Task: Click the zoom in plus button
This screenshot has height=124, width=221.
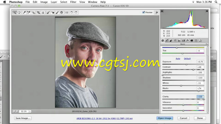Action: click(17, 111)
